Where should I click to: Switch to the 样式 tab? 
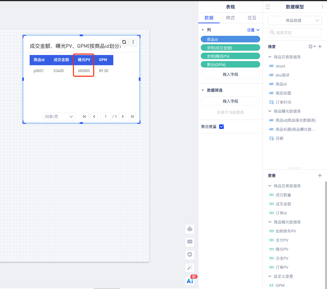(x=230, y=18)
